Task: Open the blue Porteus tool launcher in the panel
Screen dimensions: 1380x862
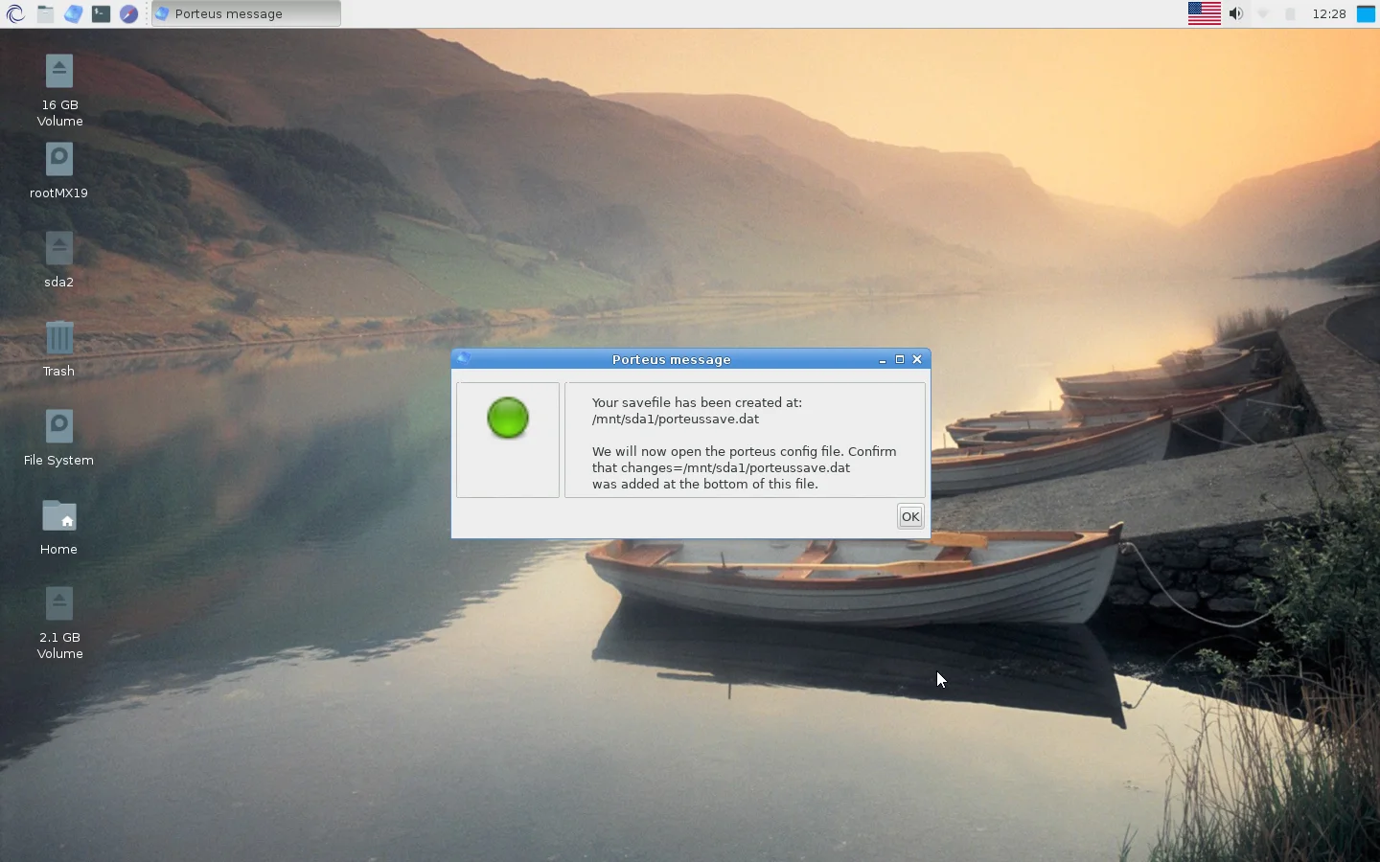Action: (73, 13)
